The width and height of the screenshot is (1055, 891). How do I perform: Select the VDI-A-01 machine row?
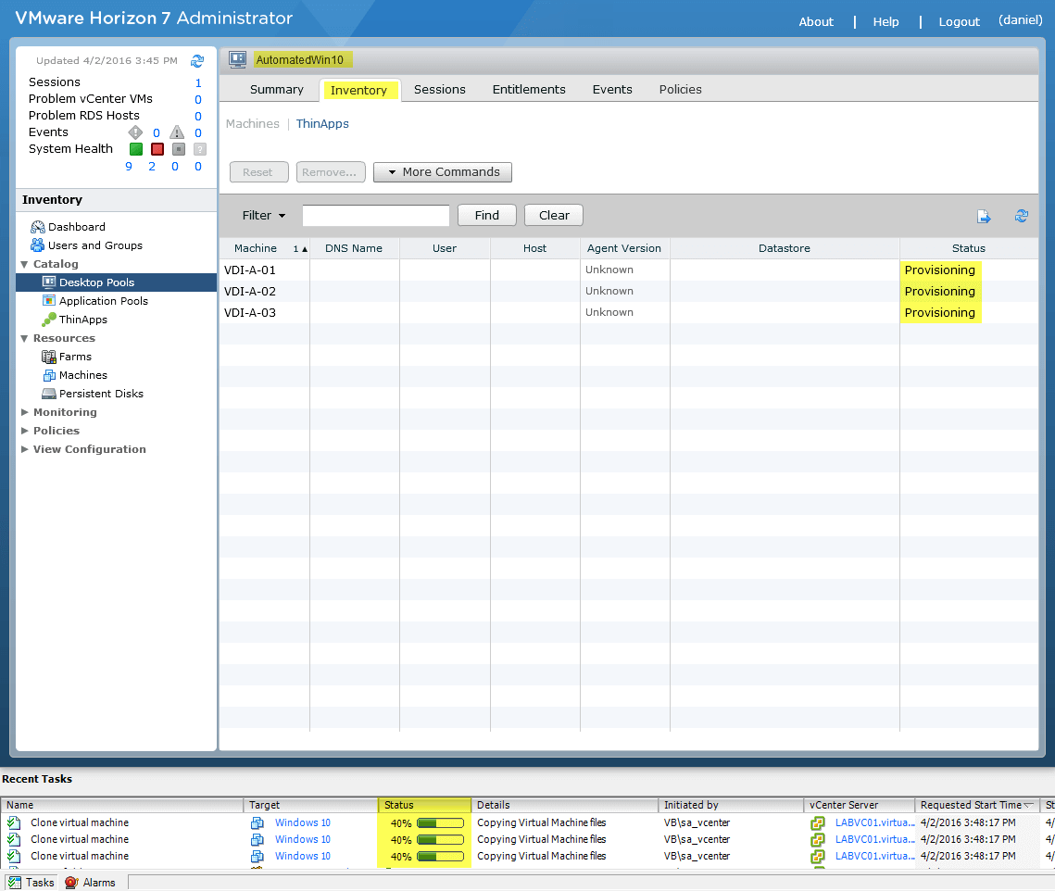point(628,270)
